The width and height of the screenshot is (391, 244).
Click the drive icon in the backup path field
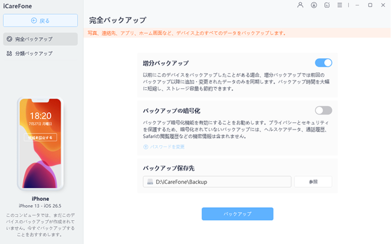pyautogui.click(x=150, y=182)
